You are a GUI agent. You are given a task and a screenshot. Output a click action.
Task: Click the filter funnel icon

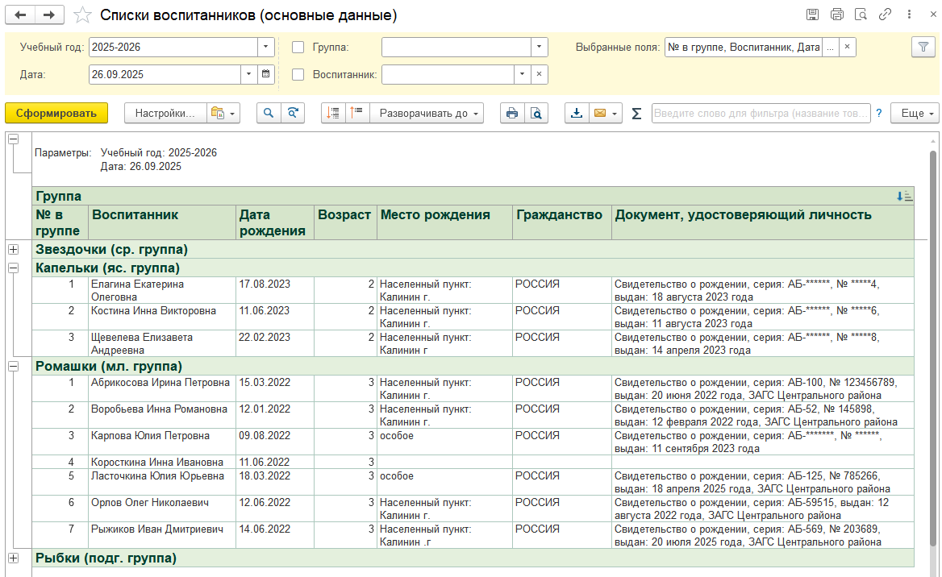pos(923,48)
